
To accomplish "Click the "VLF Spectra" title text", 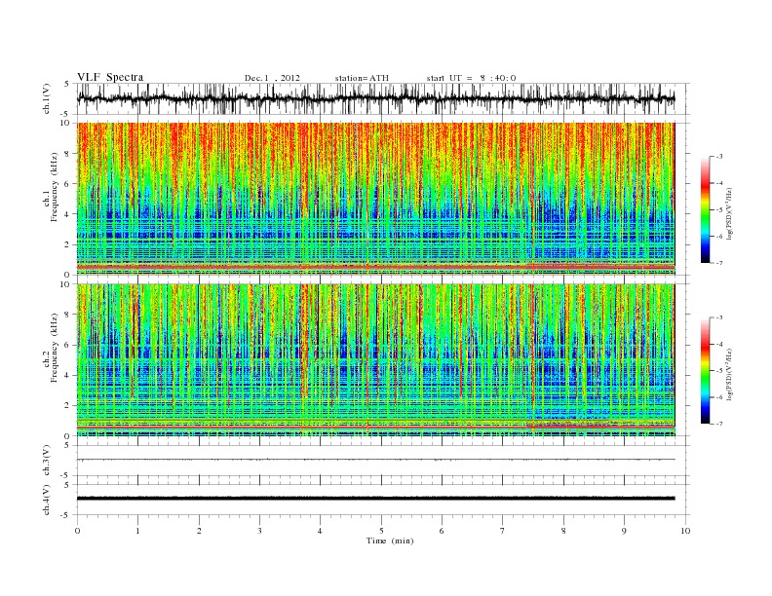I will coord(110,77).
